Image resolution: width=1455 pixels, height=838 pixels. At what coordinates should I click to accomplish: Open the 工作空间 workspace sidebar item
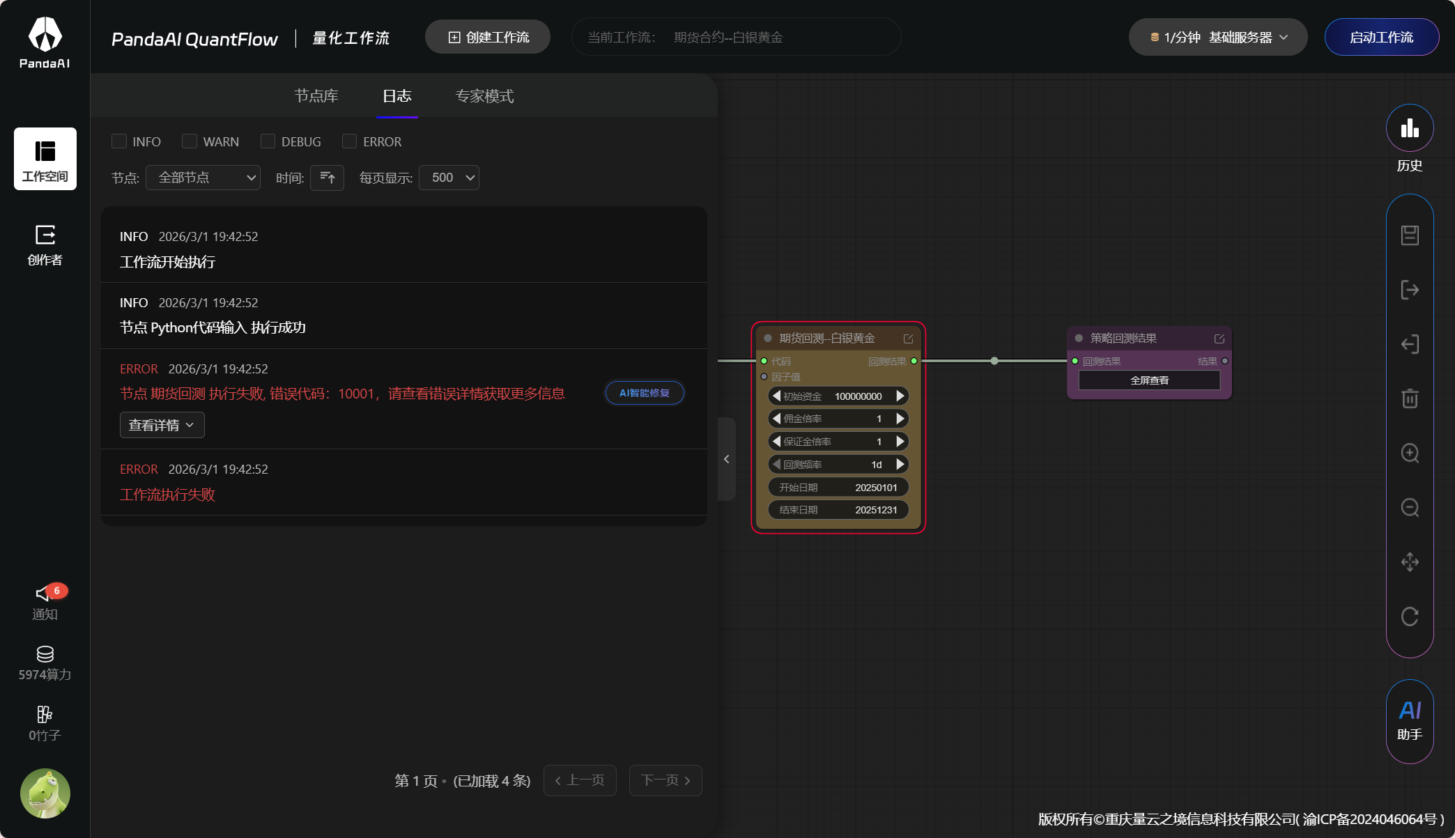pyautogui.click(x=45, y=159)
